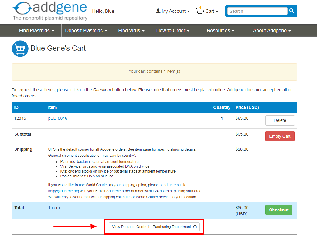The image size is (317, 235).
Task: Click the cart icon in the header
Action: coord(200,10)
